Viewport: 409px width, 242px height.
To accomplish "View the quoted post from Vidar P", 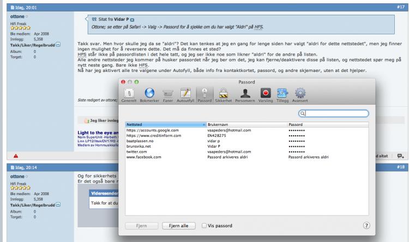I will pyautogui.click(x=132, y=20).
